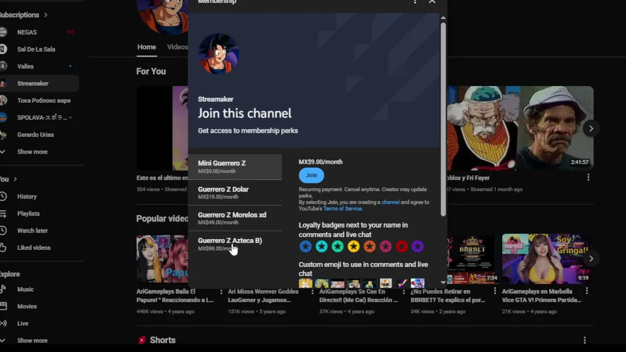Viewport: 626px width, 352px height.
Task: Click the Join membership button
Action: tap(311, 175)
